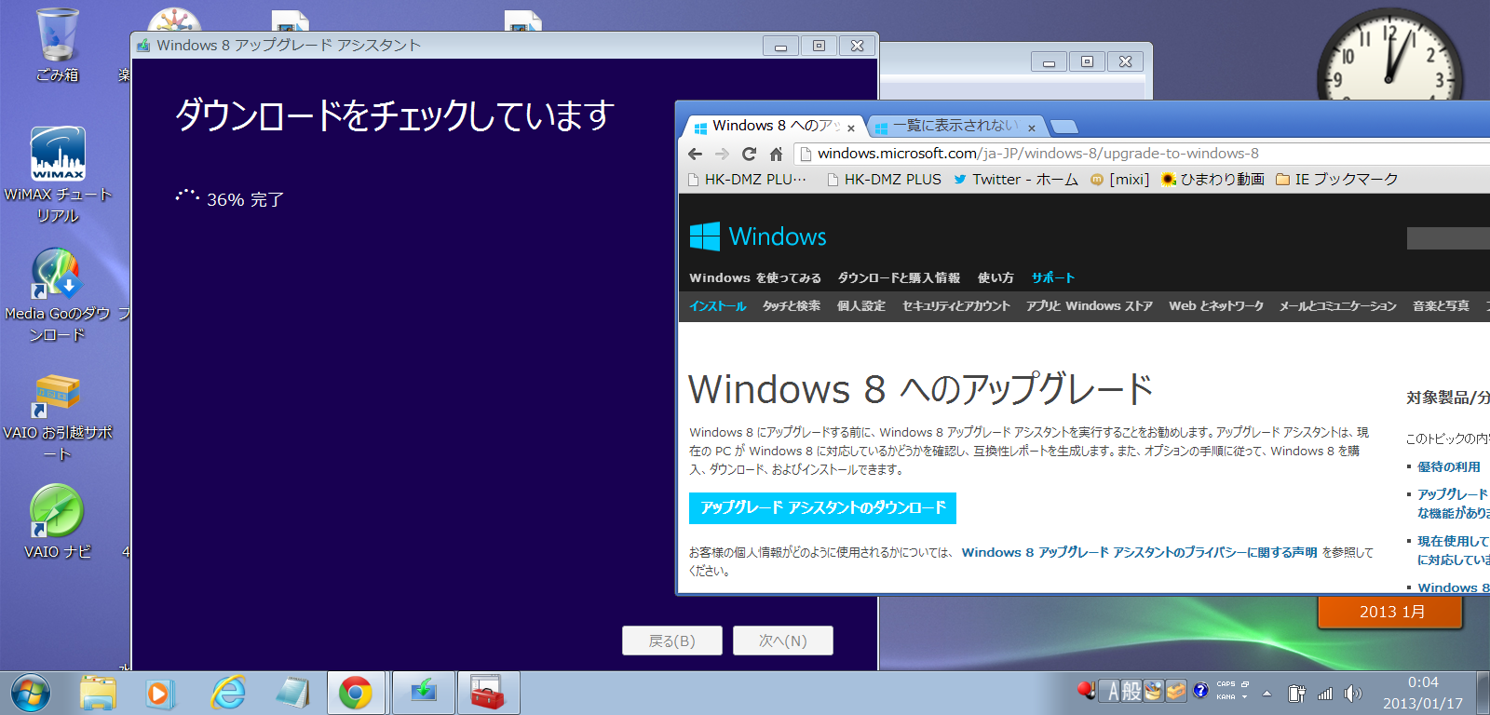Go forward in Chrome
1490x715 pixels.
point(722,154)
